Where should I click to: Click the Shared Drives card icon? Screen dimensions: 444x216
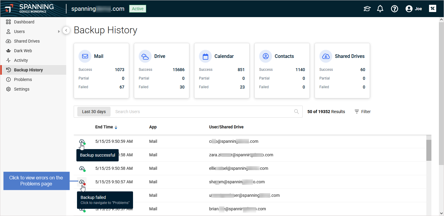326,56
